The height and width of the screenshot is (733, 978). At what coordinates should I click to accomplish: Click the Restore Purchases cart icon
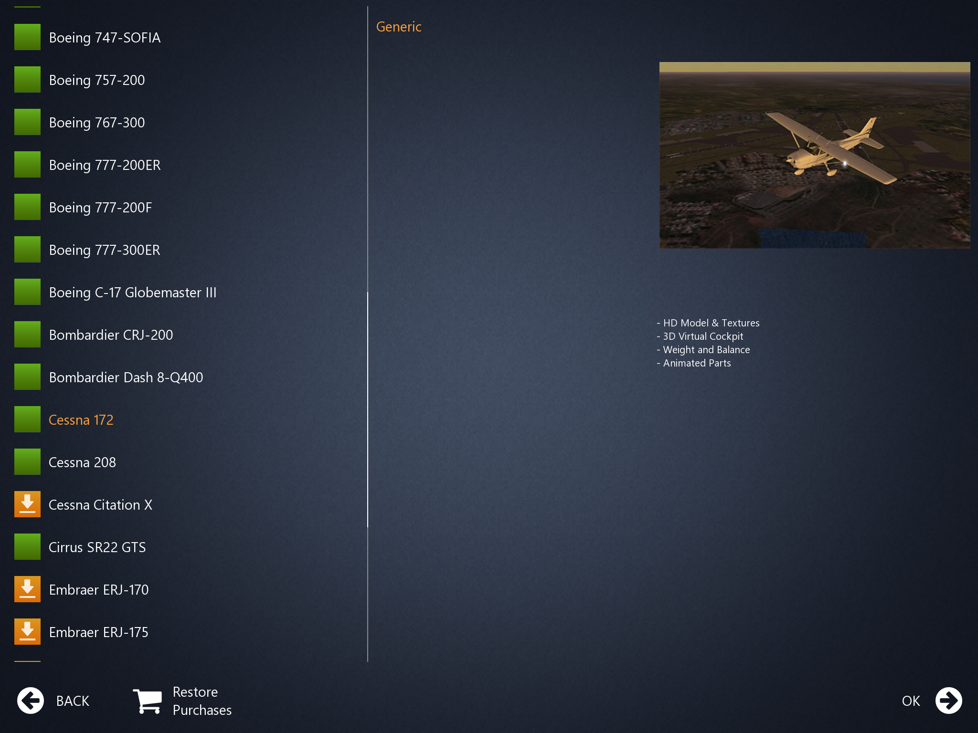click(148, 701)
